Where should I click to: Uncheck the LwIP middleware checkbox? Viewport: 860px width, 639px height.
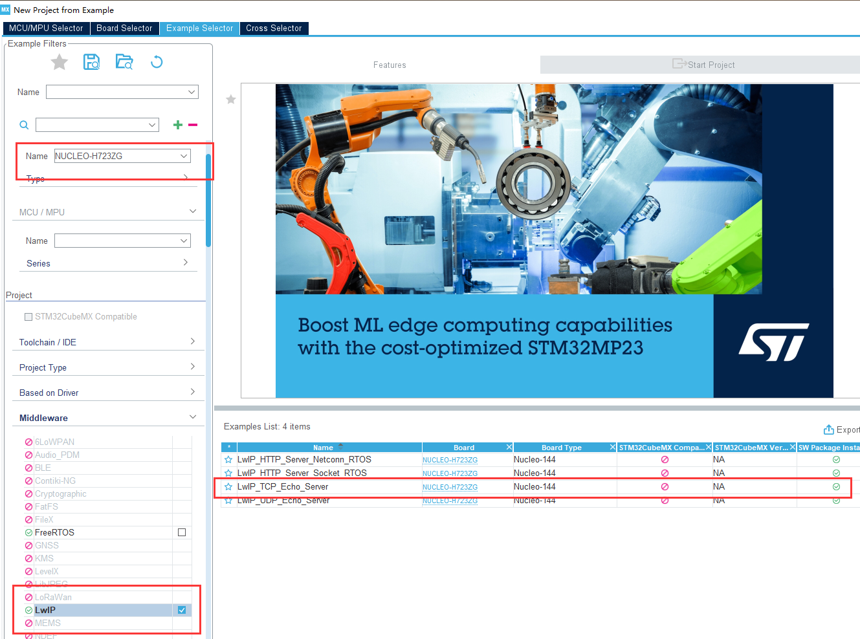pyautogui.click(x=182, y=611)
